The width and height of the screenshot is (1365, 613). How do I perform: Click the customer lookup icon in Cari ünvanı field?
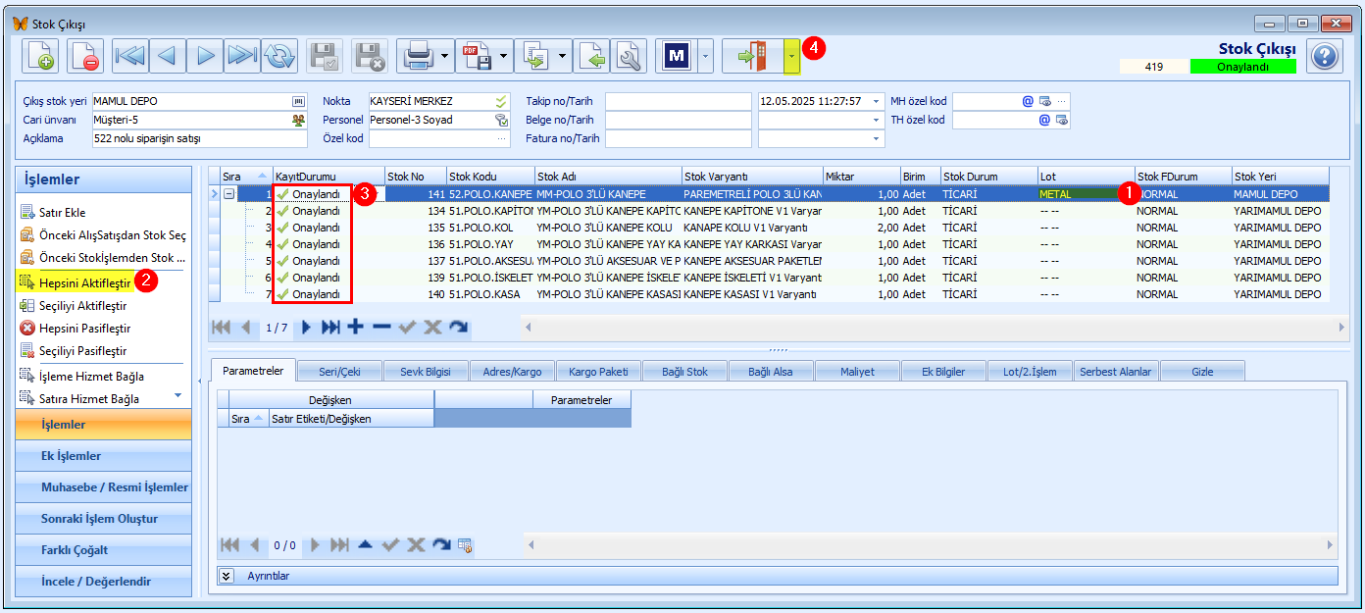pos(298,120)
